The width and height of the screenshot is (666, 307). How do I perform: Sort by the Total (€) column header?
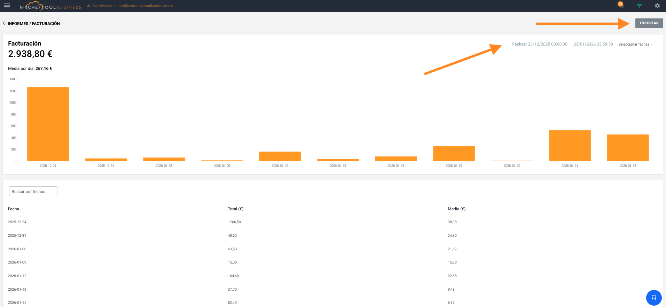(235, 209)
